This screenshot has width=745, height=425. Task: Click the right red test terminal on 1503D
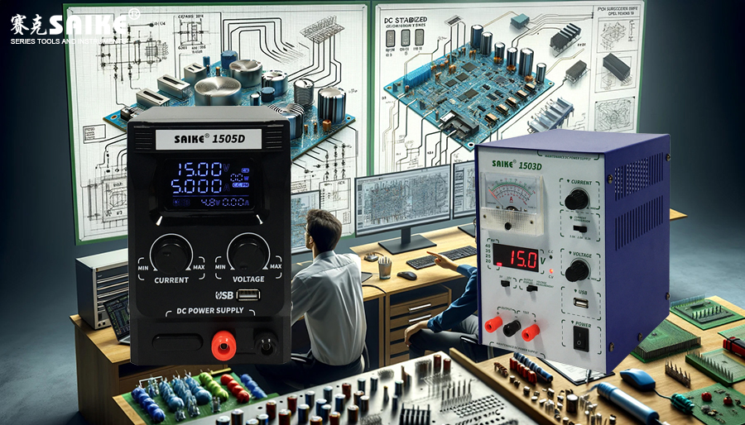tap(531, 332)
